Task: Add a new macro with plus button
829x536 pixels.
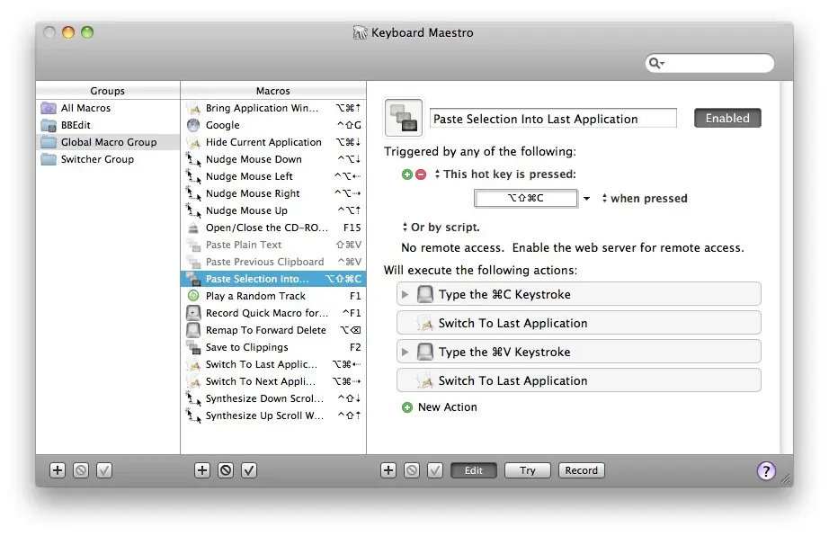Action: click(x=202, y=470)
